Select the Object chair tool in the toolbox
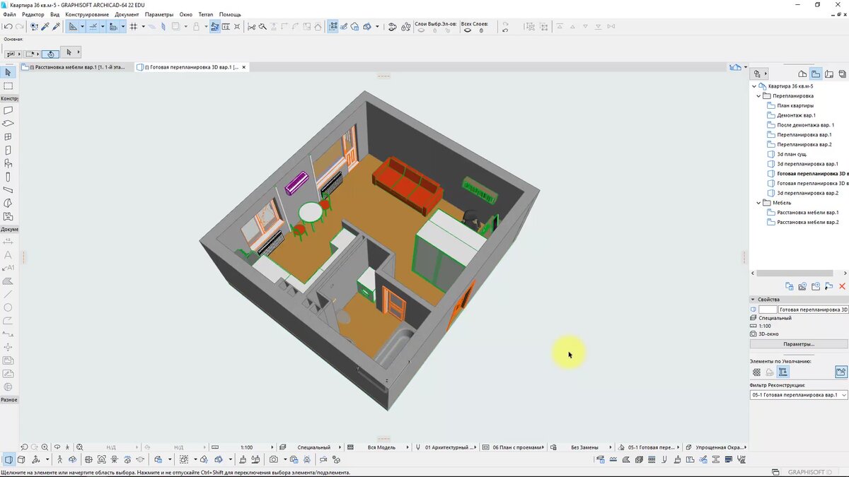849x477 pixels. (8, 163)
